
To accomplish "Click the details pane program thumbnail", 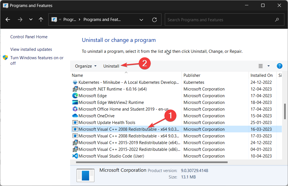I will pyautogui.click(x=85, y=175).
